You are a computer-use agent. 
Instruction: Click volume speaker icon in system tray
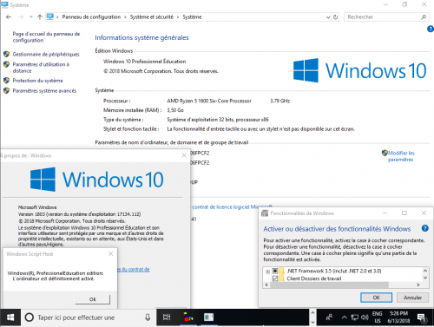tap(365, 317)
